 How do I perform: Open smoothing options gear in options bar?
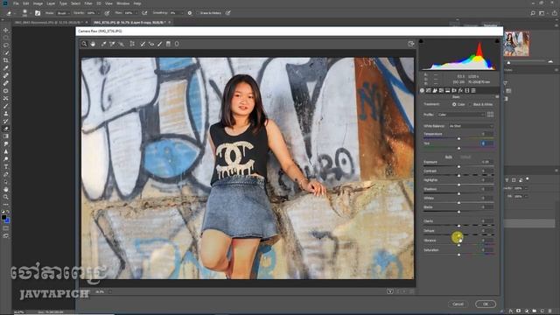point(190,13)
